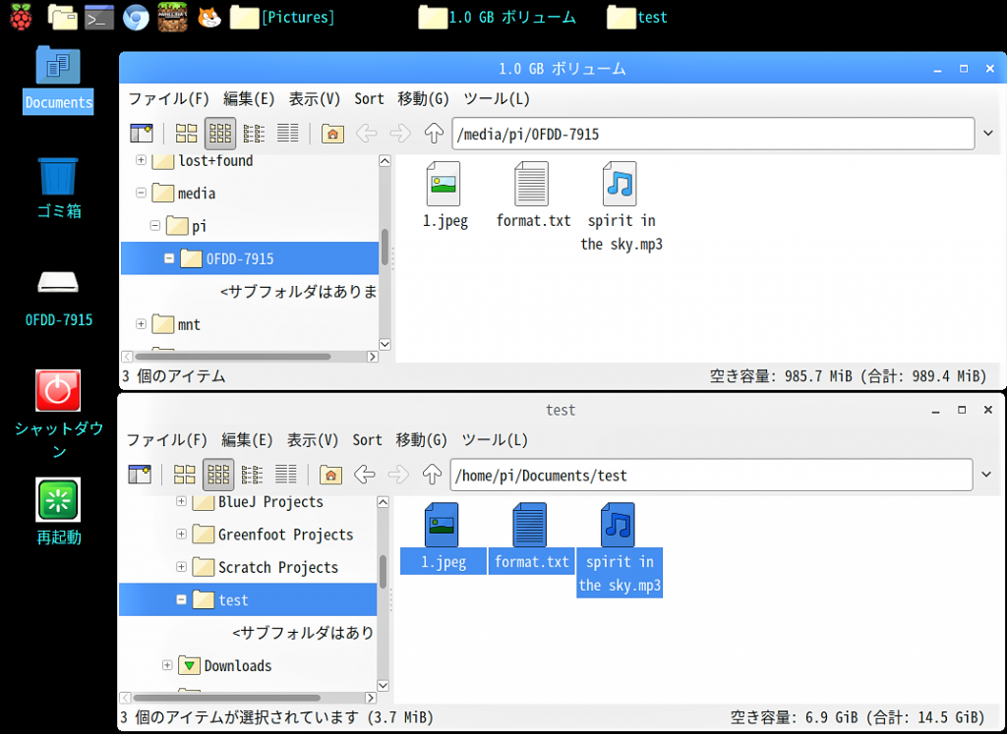Click the home folder icon in the upper window
The width and height of the screenshot is (1007, 734).
(332, 134)
